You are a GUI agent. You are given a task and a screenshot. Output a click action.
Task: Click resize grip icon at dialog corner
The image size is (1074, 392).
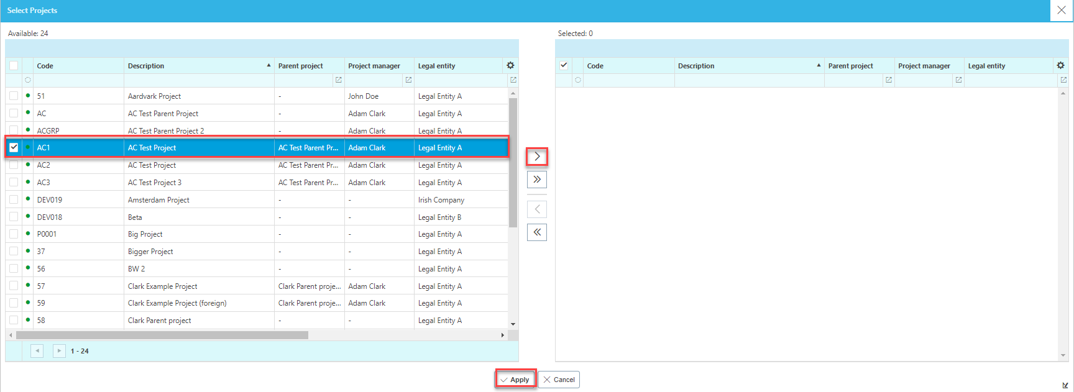pyautogui.click(x=1065, y=385)
